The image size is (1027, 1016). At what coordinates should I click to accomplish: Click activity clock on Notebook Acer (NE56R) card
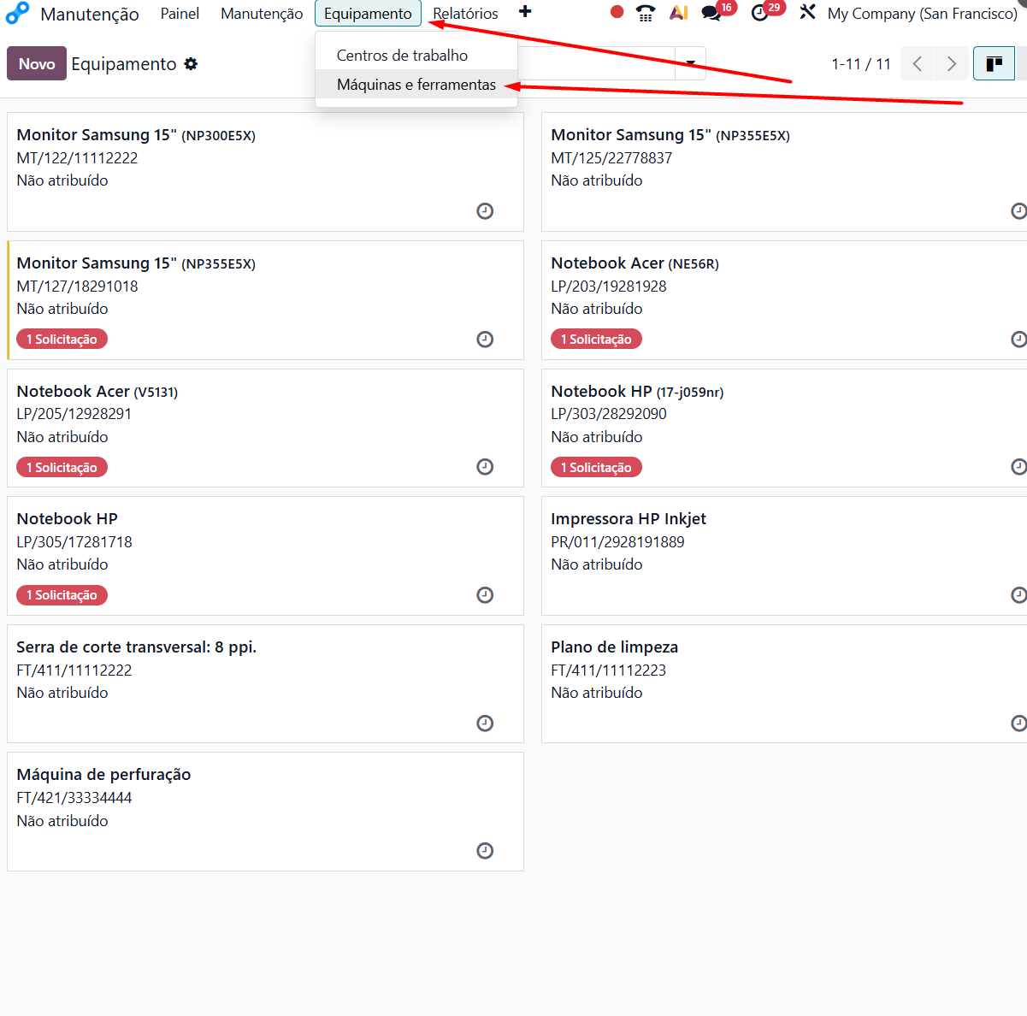click(1018, 340)
